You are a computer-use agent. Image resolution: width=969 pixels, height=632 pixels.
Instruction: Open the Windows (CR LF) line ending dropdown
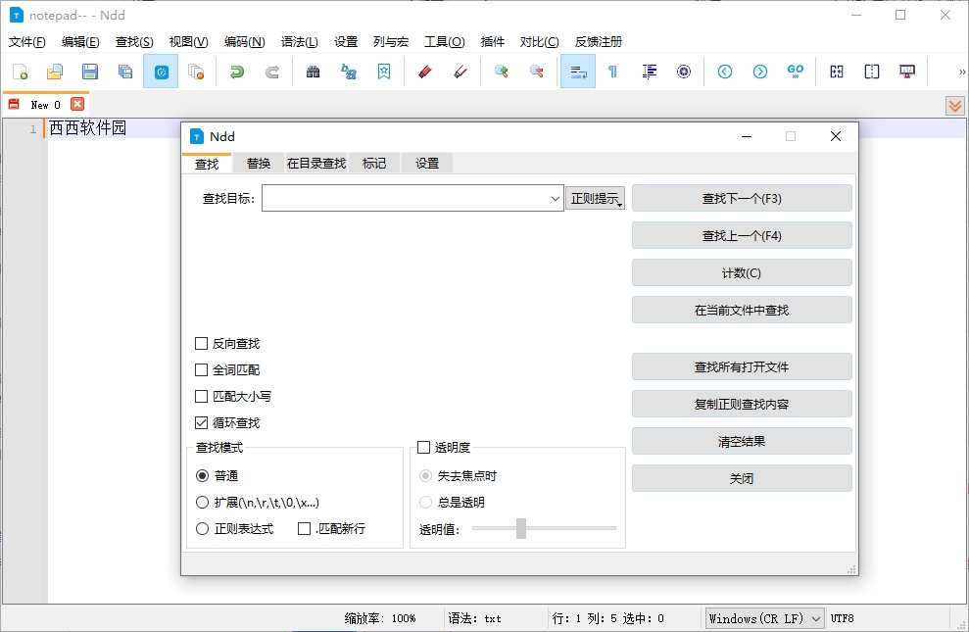click(x=764, y=618)
